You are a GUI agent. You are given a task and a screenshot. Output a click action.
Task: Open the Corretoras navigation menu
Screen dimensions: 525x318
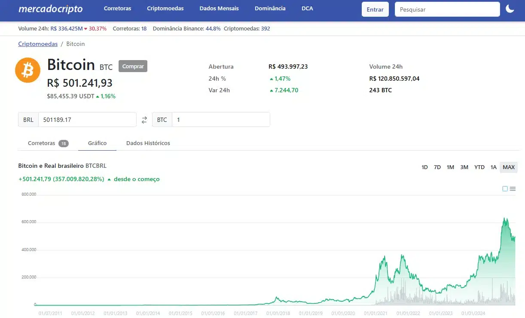click(117, 9)
